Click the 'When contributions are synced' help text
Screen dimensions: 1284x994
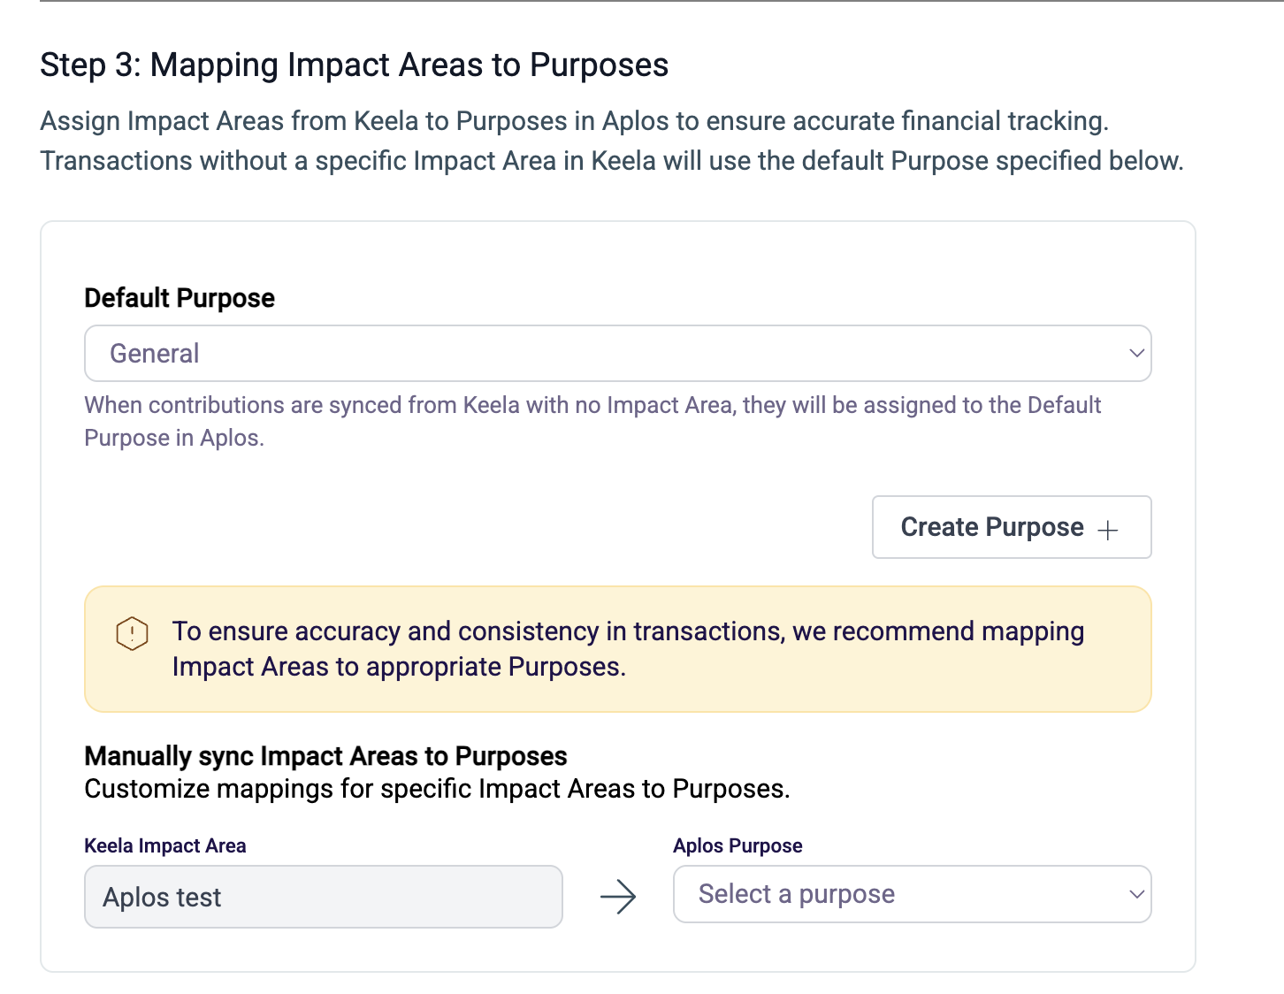[x=592, y=421]
